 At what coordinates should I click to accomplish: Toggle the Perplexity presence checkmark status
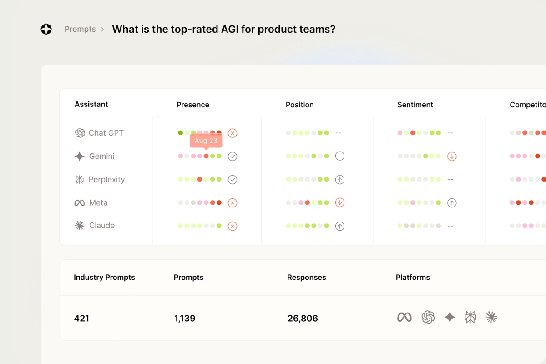233,180
